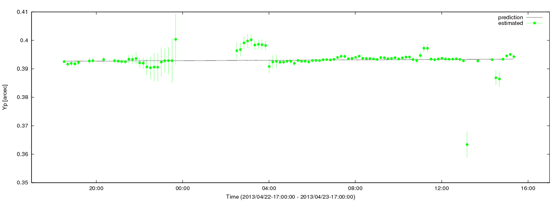The image size is (560, 206).
Task: Click the green legend sample marker for estimated
Action: pos(534,23)
